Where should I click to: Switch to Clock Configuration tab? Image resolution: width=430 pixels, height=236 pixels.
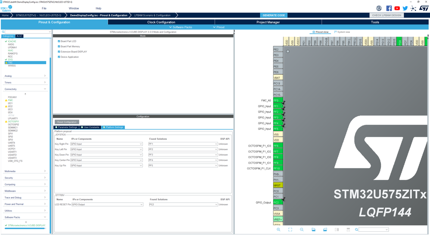pos(161,22)
